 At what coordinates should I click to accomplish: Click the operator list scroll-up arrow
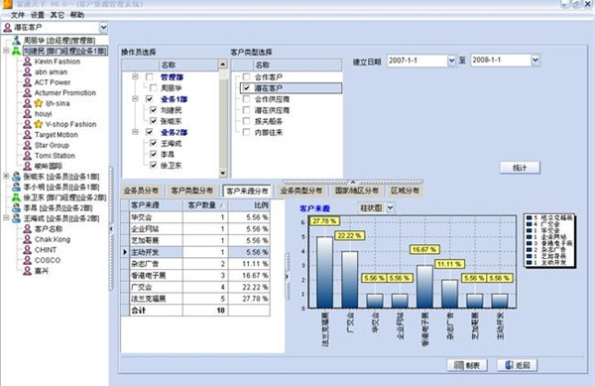click(x=223, y=64)
